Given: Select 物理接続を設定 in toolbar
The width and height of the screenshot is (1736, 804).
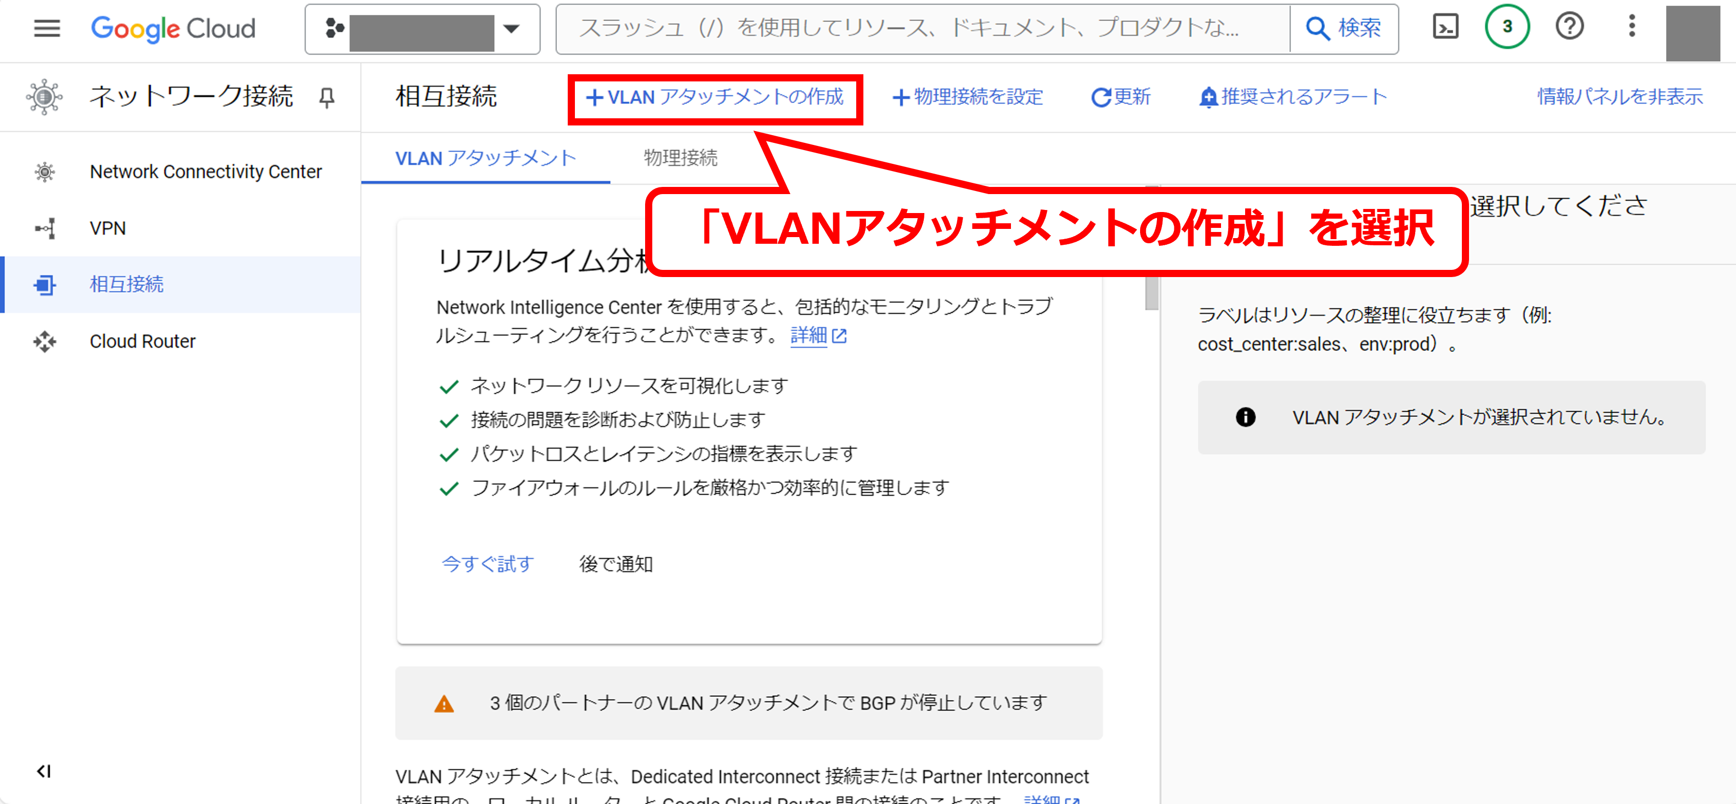Looking at the screenshot, I should (968, 98).
